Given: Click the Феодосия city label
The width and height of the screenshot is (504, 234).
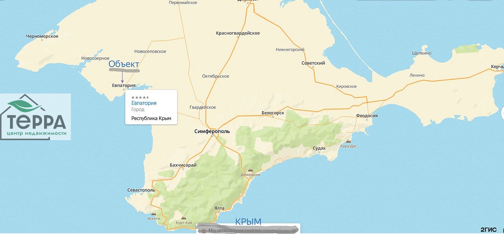Looking at the screenshot, I should tap(367, 115).
